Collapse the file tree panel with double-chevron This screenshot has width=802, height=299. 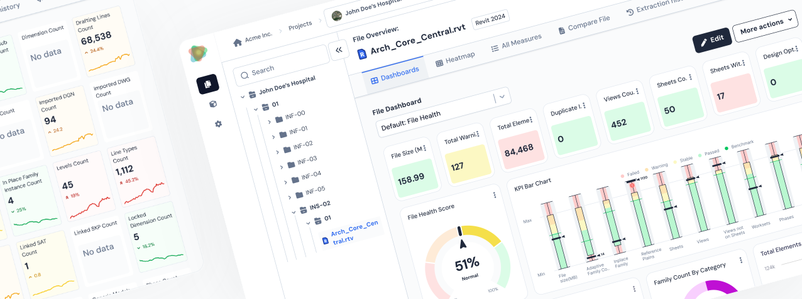(x=339, y=50)
